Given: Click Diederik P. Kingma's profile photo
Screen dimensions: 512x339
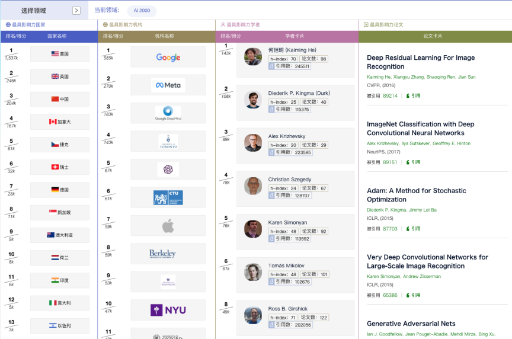Looking at the screenshot, I should coord(253,100).
